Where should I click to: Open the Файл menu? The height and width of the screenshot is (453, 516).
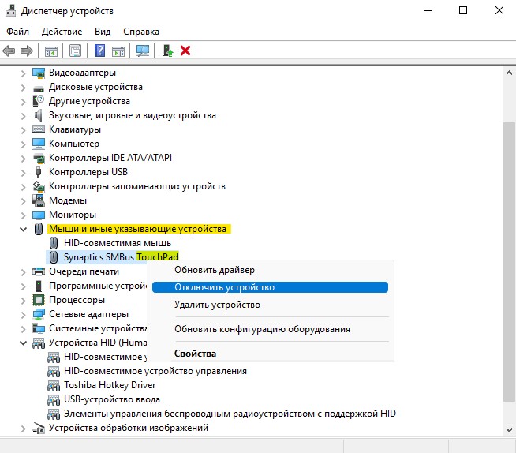[18, 32]
